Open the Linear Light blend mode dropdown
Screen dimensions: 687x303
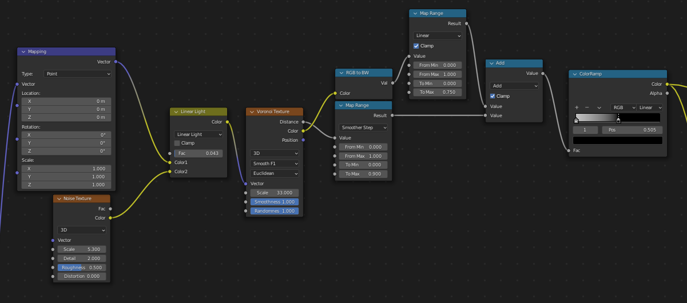coord(198,134)
